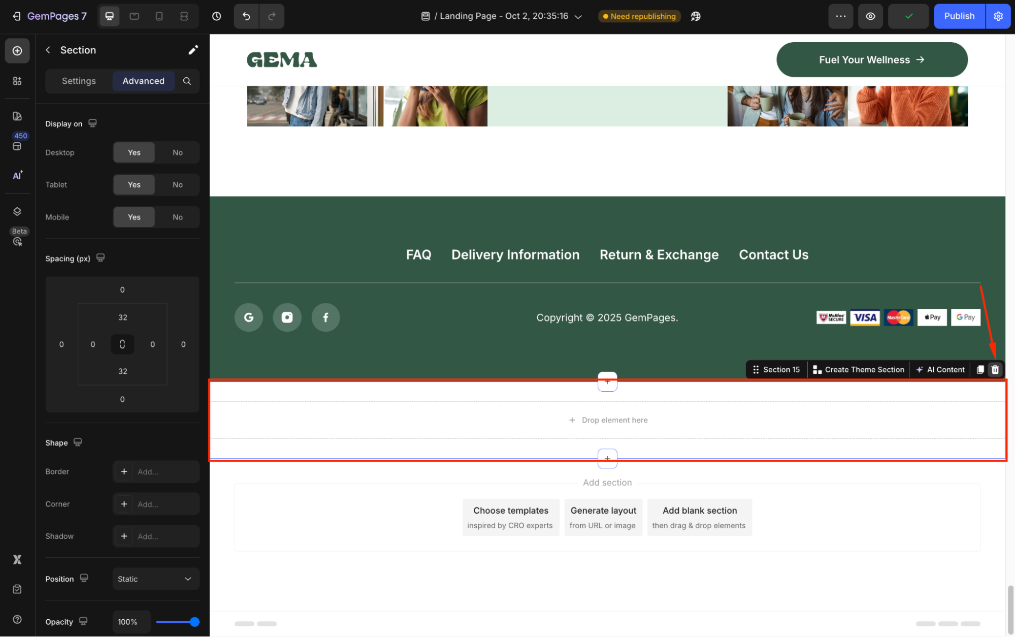Set Mobile display to No
This screenshot has width=1015, height=637.
coord(177,217)
